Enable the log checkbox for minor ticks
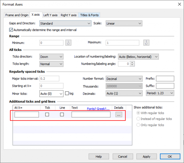This screenshot has width=184, height=163. point(67,93)
